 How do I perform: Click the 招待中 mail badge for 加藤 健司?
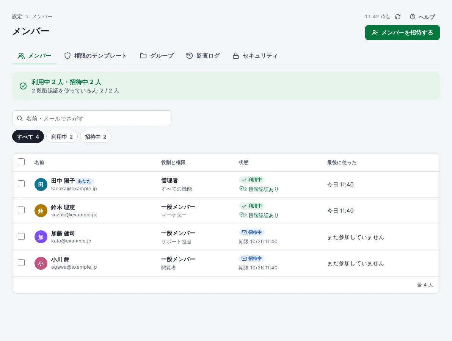[252, 232]
